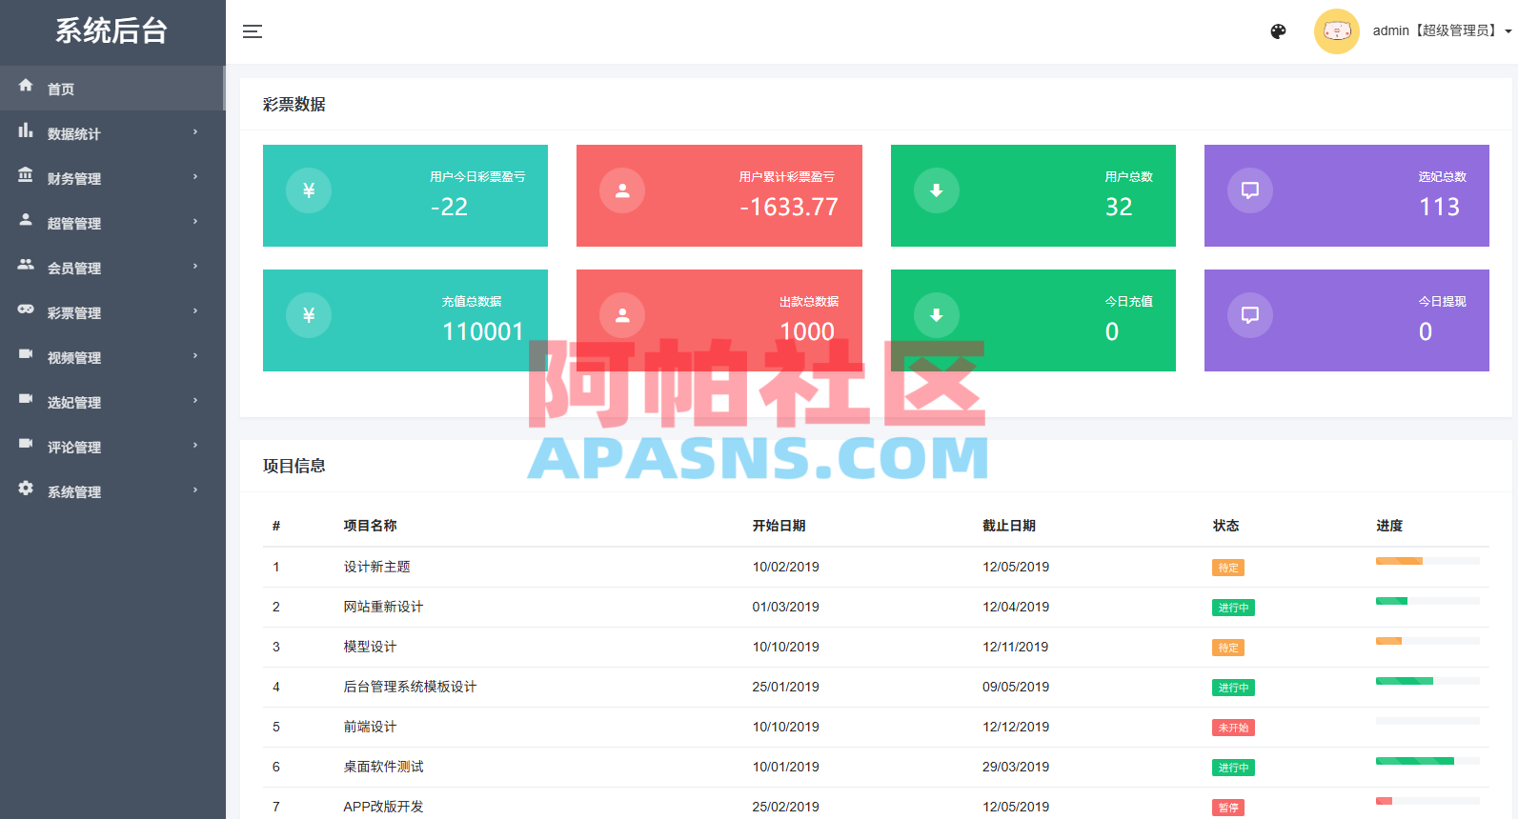Click the 评论管理 camera icon
This screenshot has height=819, width=1518.
click(x=26, y=444)
